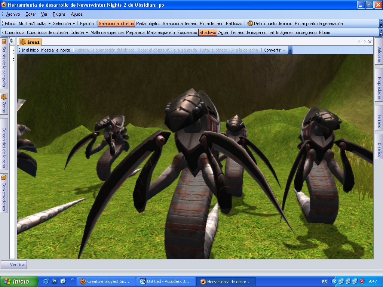
Task: Close the área1 document with the X icon
Action: click(370, 42)
